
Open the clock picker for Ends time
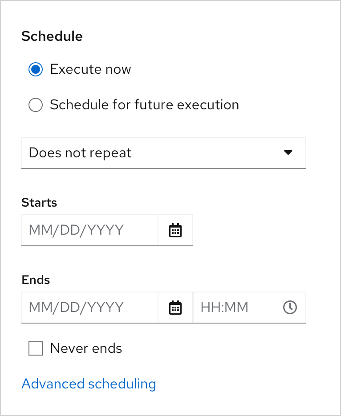[290, 308]
